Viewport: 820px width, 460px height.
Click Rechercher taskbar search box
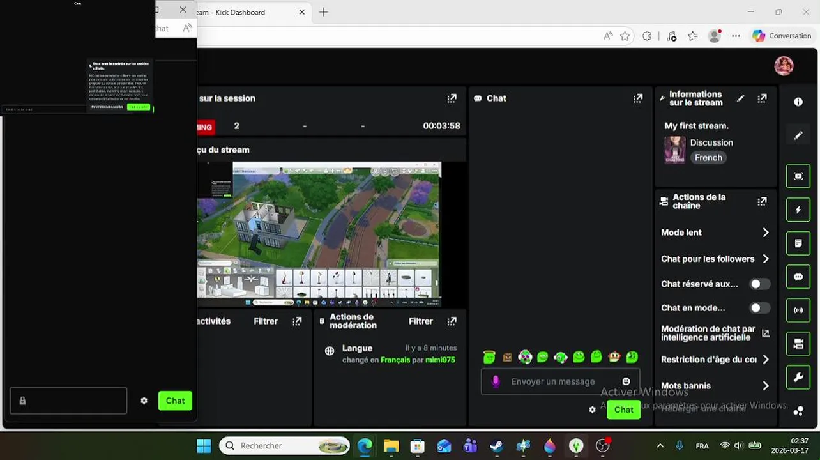coord(285,446)
